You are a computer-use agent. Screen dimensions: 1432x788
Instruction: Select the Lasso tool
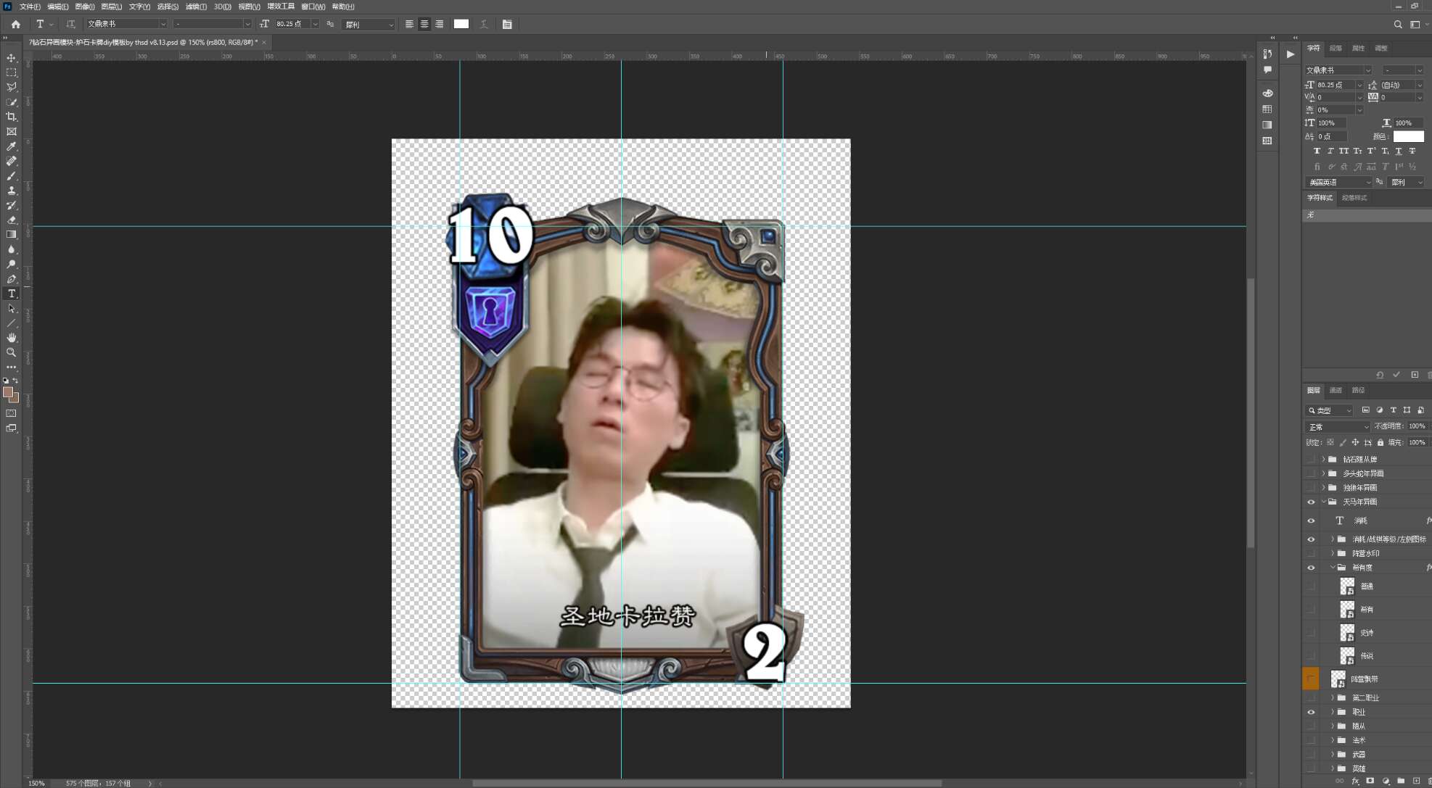click(x=11, y=87)
